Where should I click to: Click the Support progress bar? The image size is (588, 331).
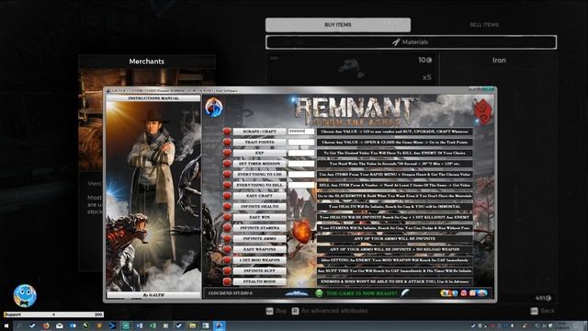[x=53, y=314]
